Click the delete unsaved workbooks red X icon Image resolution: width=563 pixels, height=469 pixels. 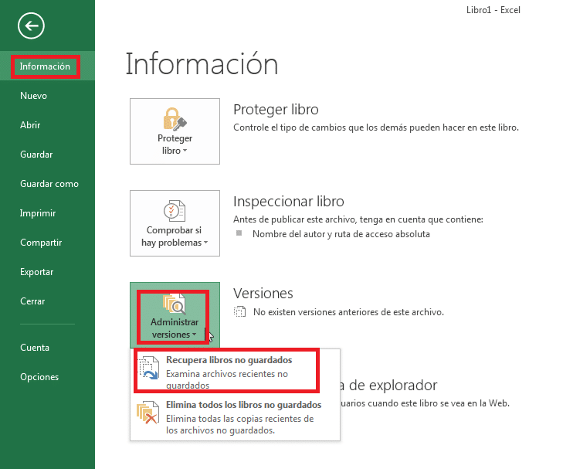pyautogui.click(x=148, y=413)
